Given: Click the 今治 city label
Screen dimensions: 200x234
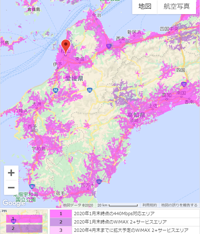Looking at the screenshot, I should coord(96,15).
